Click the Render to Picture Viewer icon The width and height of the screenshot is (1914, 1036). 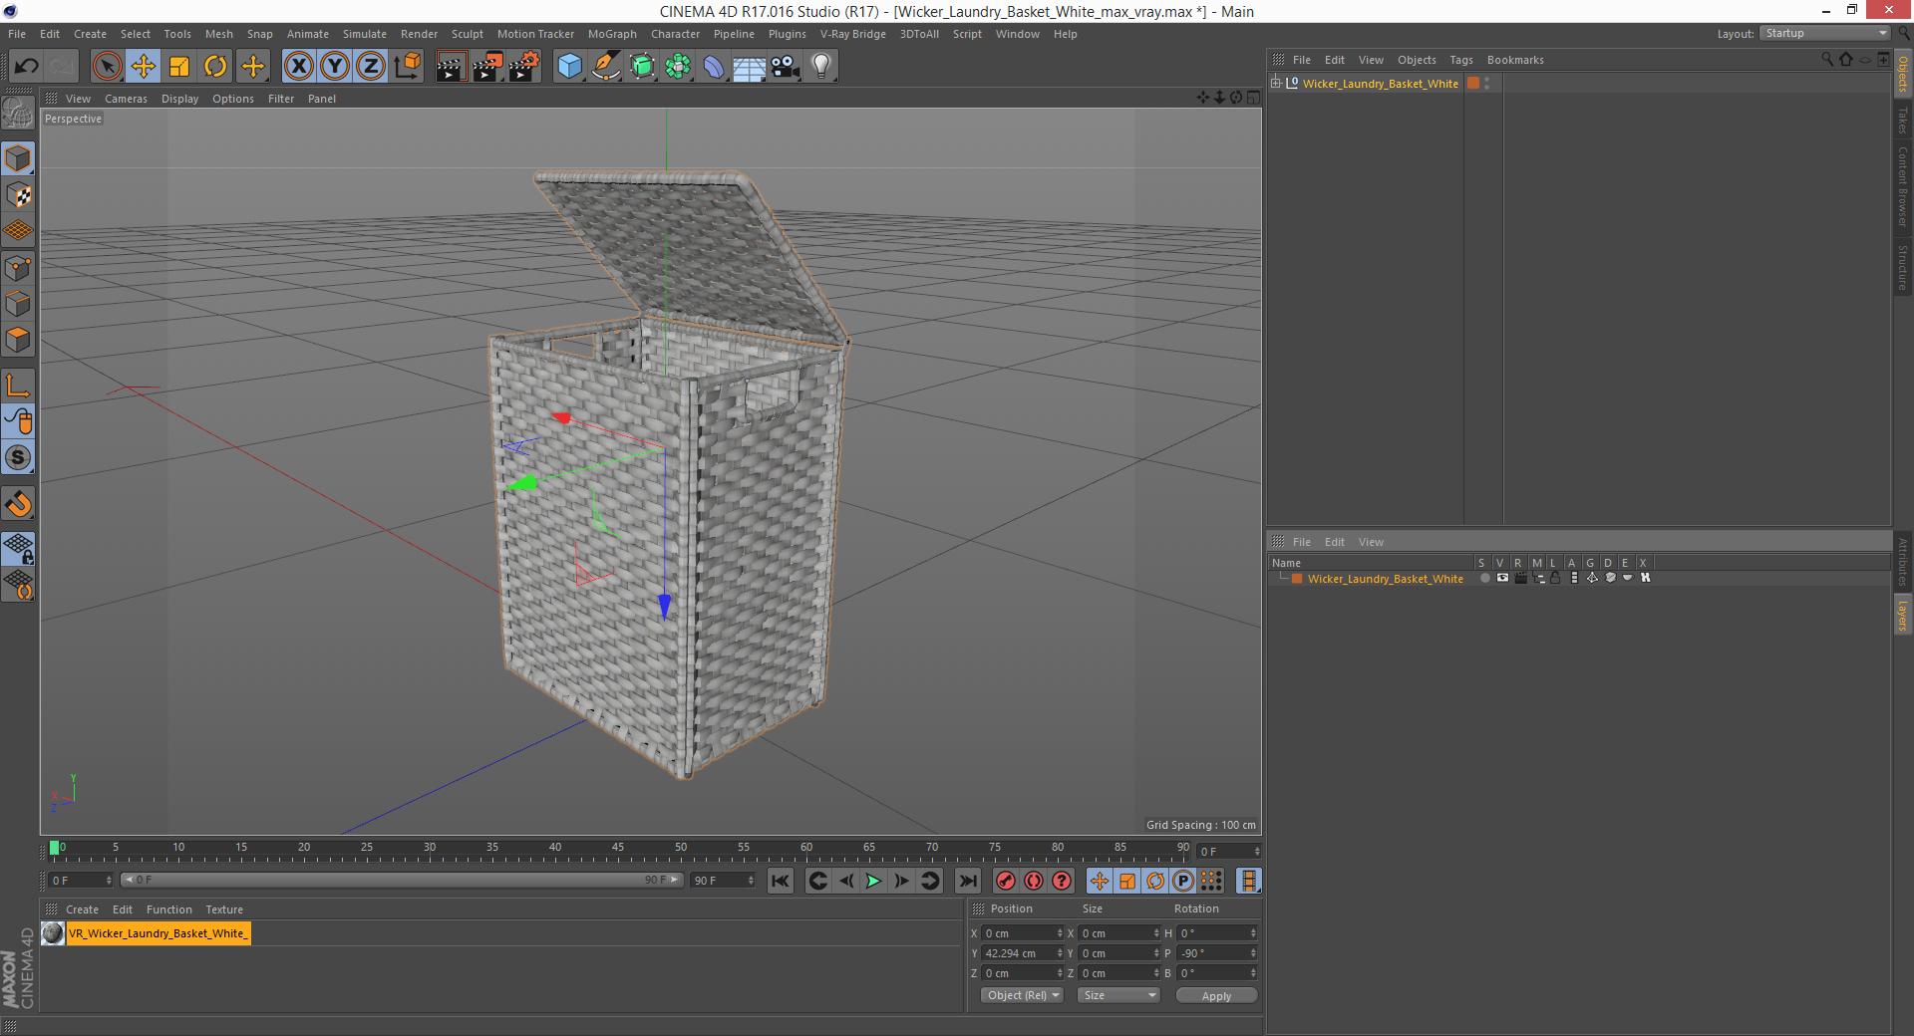click(x=487, y=67)
